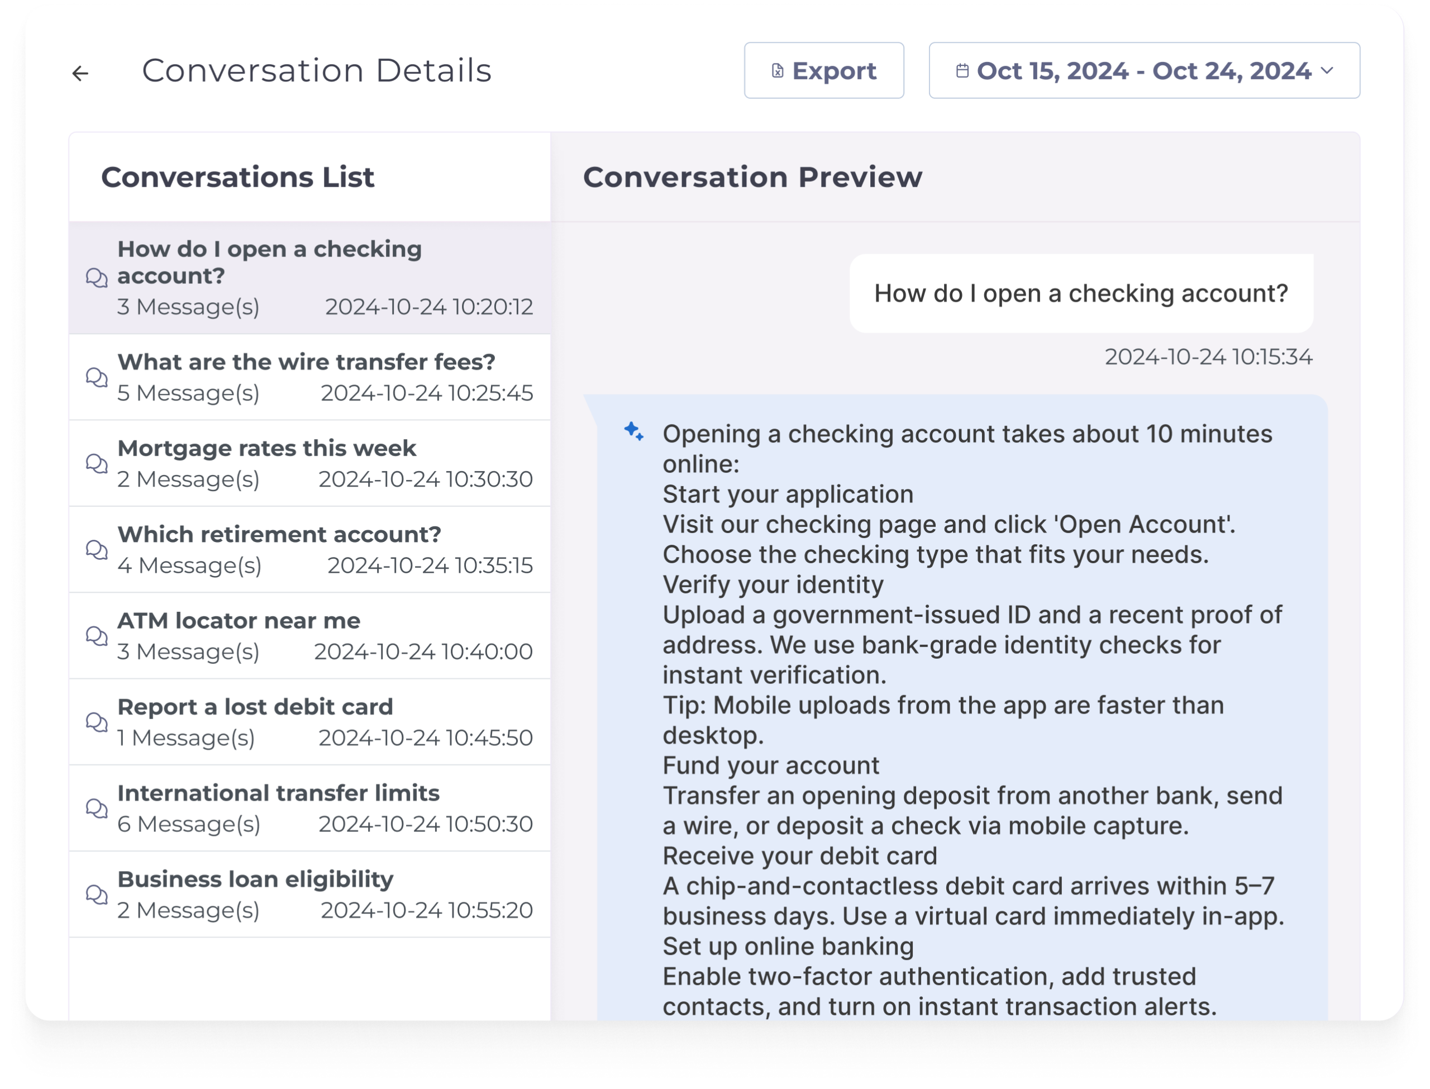Open 'What are the wire transfer fees?' conversation
This screenshot has width=1430, height=1089.
click(309, 377)
